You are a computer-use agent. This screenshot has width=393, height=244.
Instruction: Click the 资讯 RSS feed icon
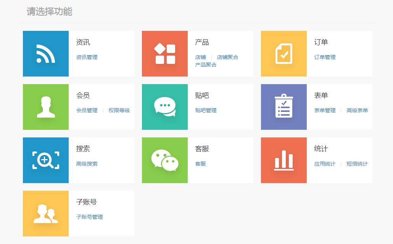pyautogui.click(x=45, y=53)
